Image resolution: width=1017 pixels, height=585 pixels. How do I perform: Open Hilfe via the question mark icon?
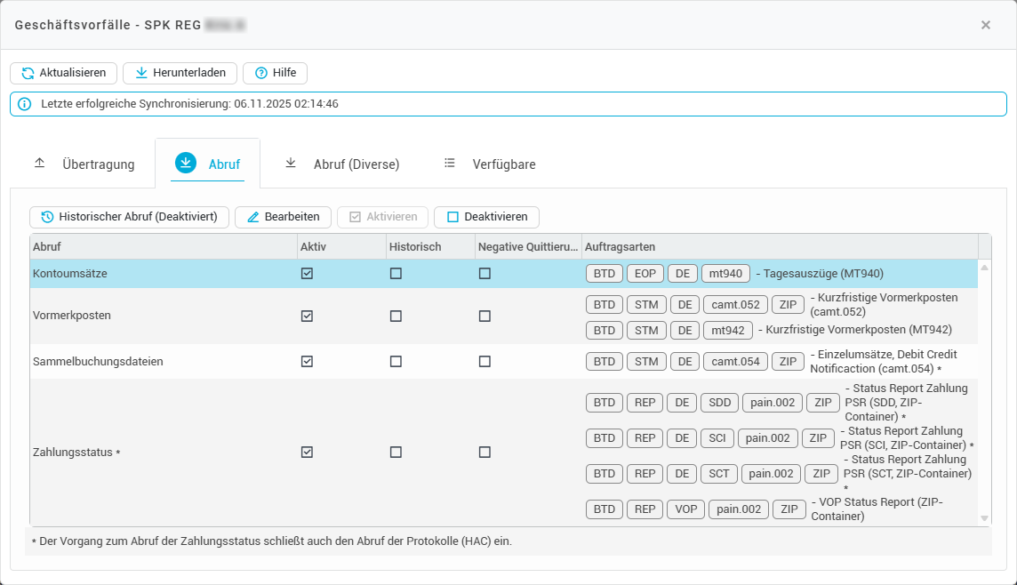[x=260, y=73]
